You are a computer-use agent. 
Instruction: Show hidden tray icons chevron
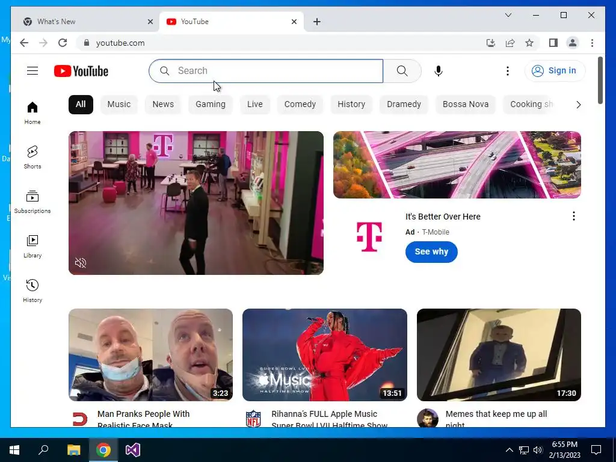509,450
